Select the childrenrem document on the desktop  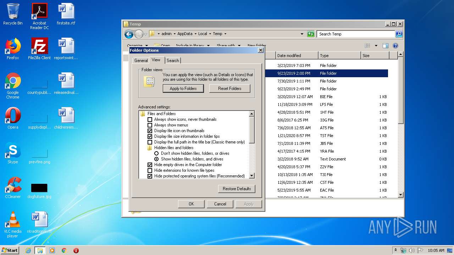pos(66,118)
